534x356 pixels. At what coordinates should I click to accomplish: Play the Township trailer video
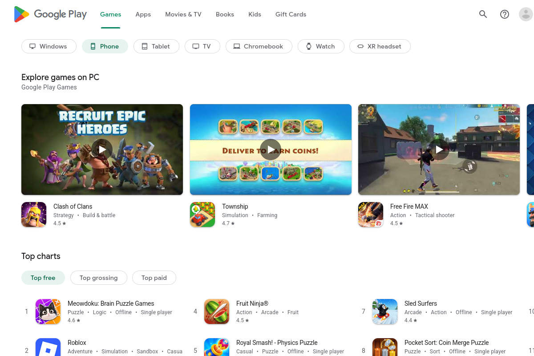pyautogui.click(x=271, y=150)
